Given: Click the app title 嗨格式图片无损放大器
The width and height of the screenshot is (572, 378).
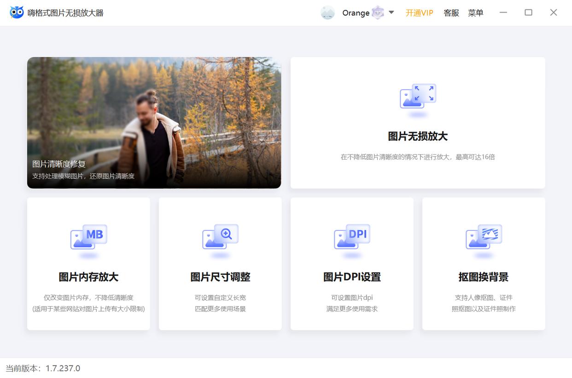Looking at the screenshot, I should click(65, 12).
